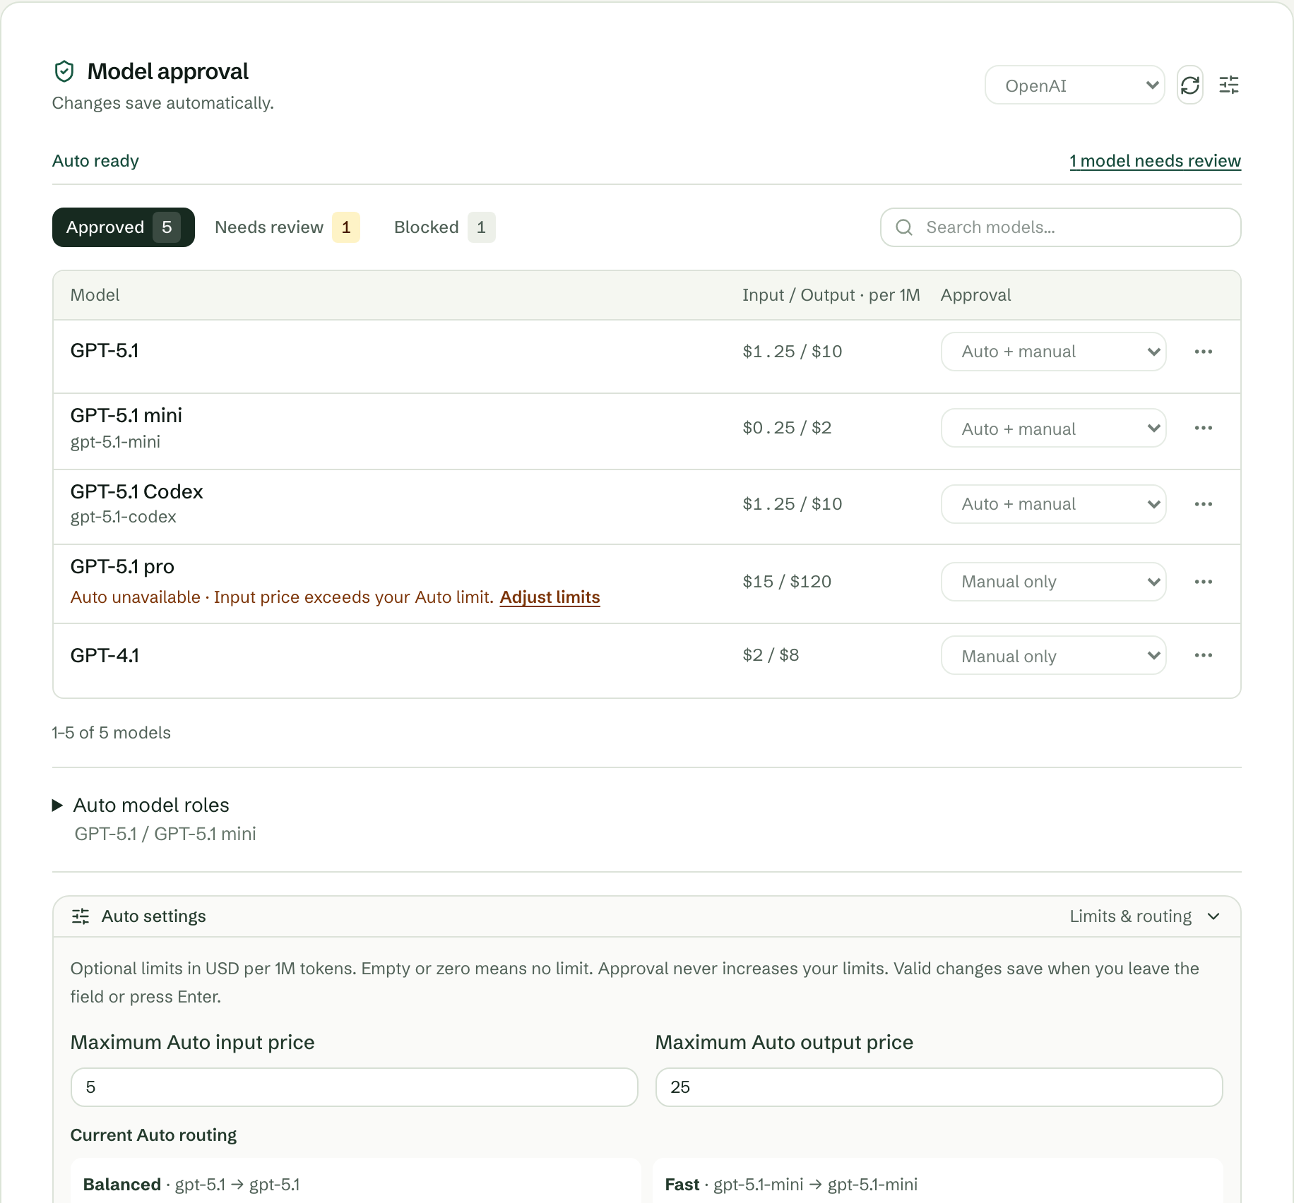Click the Fast routing entry
The width and height of the screenshot is (1294, 1203).
(x=938, y=1180)
